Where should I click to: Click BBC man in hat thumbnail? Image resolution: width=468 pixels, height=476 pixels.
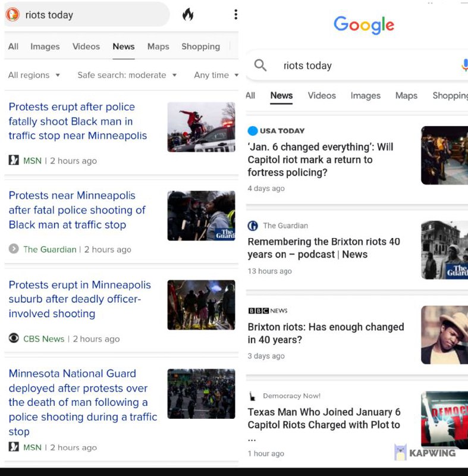coord(444,335)
